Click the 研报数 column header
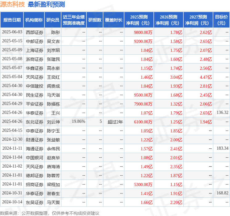 (x=95, y=20)
